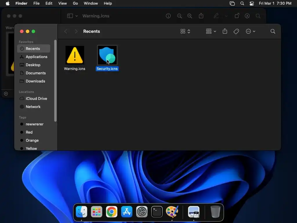Open Documents in the sidebar
This screenshot has width=297, height=223.
pyautogui.click(x=34, y=73)
